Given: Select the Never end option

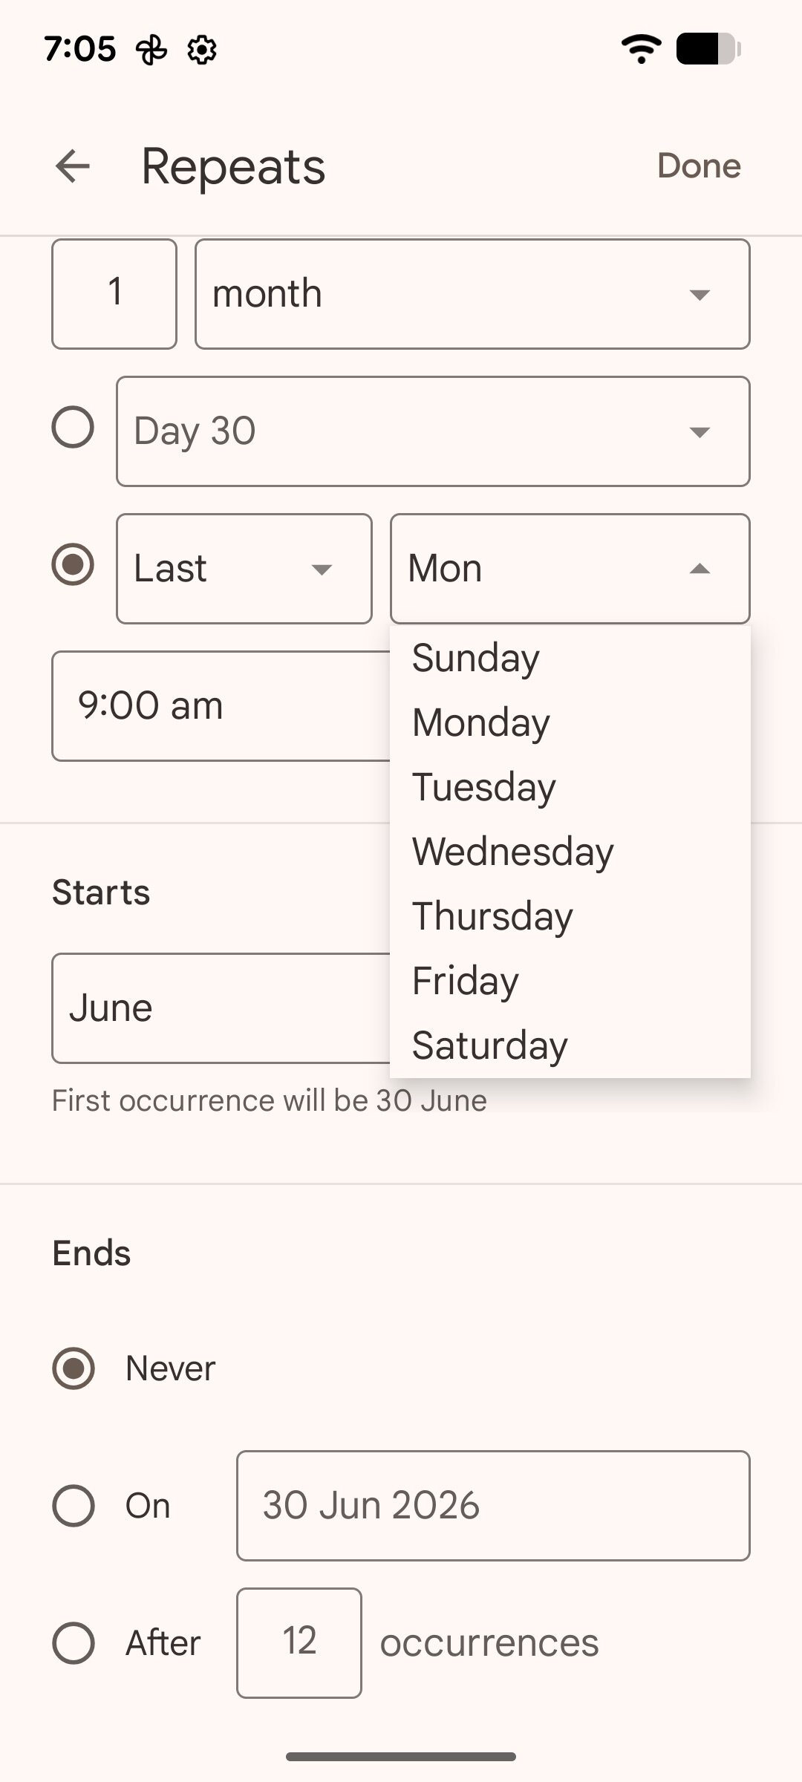Looking at the screenshot, I should pos(73,1368).
